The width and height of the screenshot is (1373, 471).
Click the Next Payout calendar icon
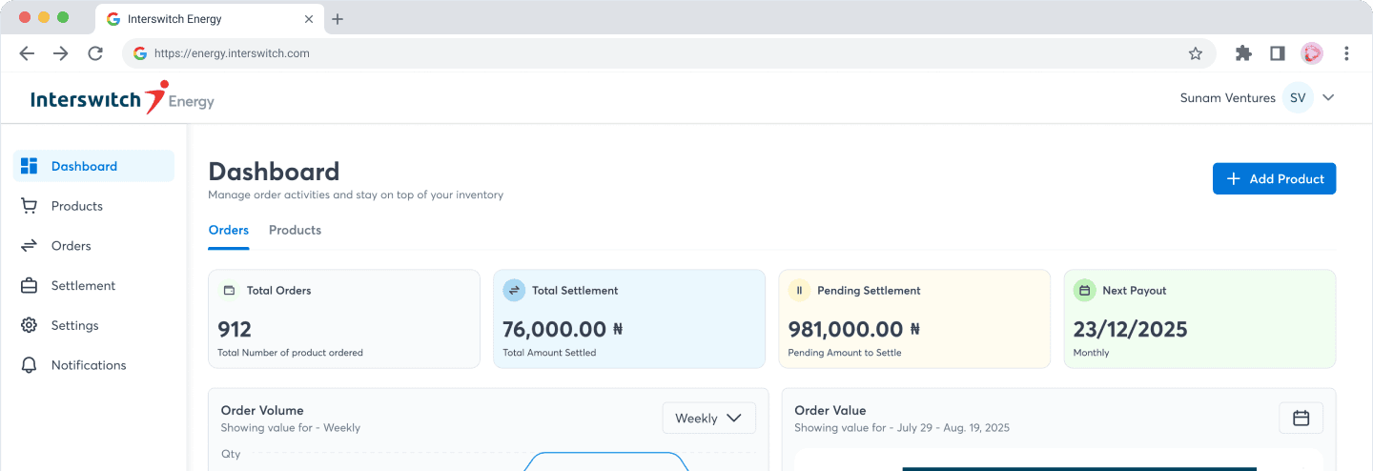(x=1084, y=290)
